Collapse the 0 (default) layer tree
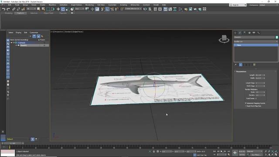This screenshot has width=279, height=157. click(x=11, y=43)
